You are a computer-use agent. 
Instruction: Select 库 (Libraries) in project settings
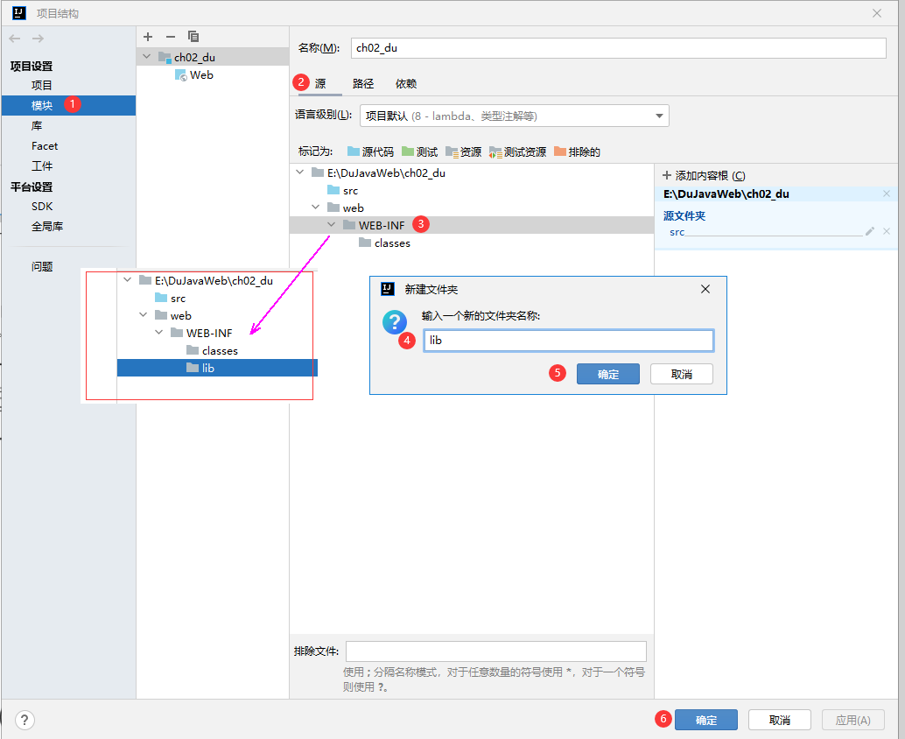[x=37, y=126]
